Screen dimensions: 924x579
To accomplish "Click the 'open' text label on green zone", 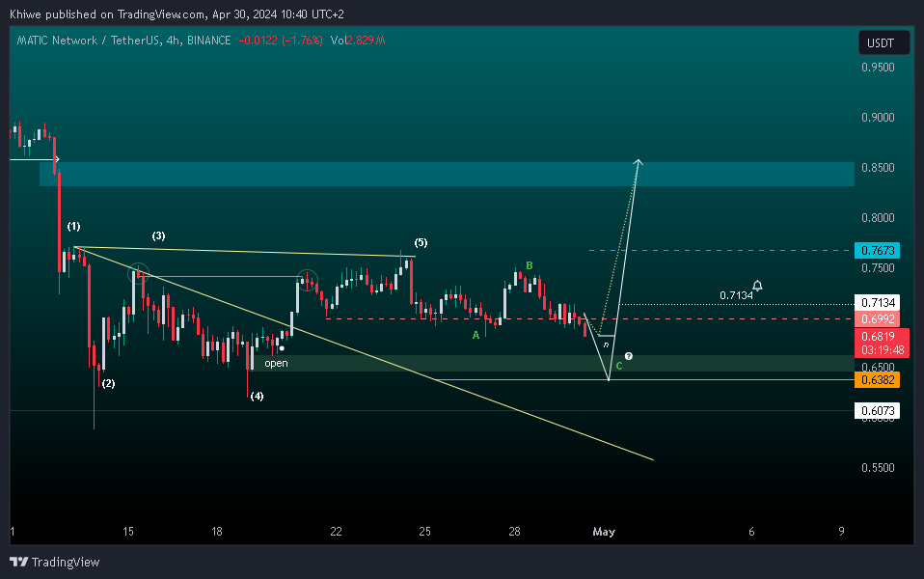I will tap(277, 363).
